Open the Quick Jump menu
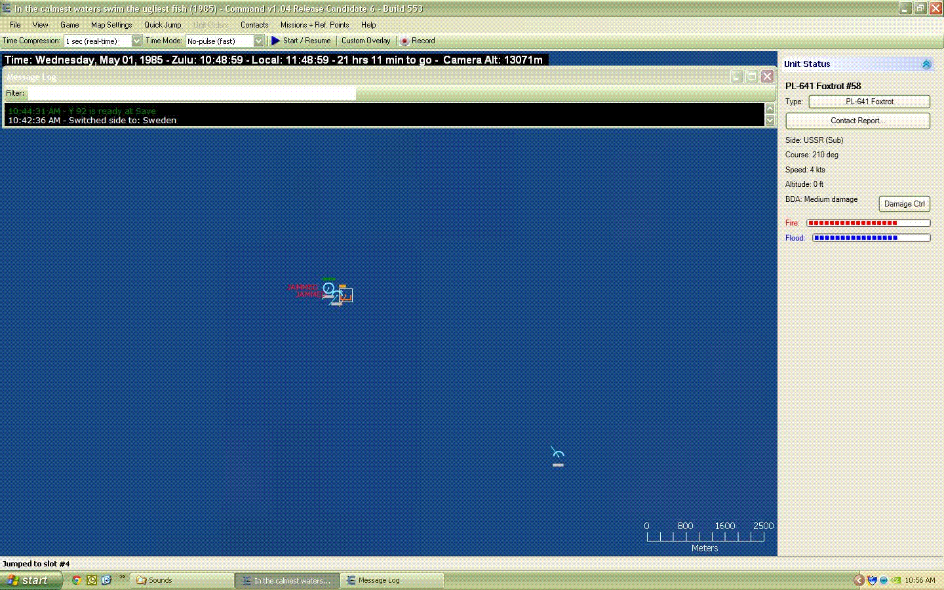Viewport: 944px width, 590px height. [x=163, y=25]
